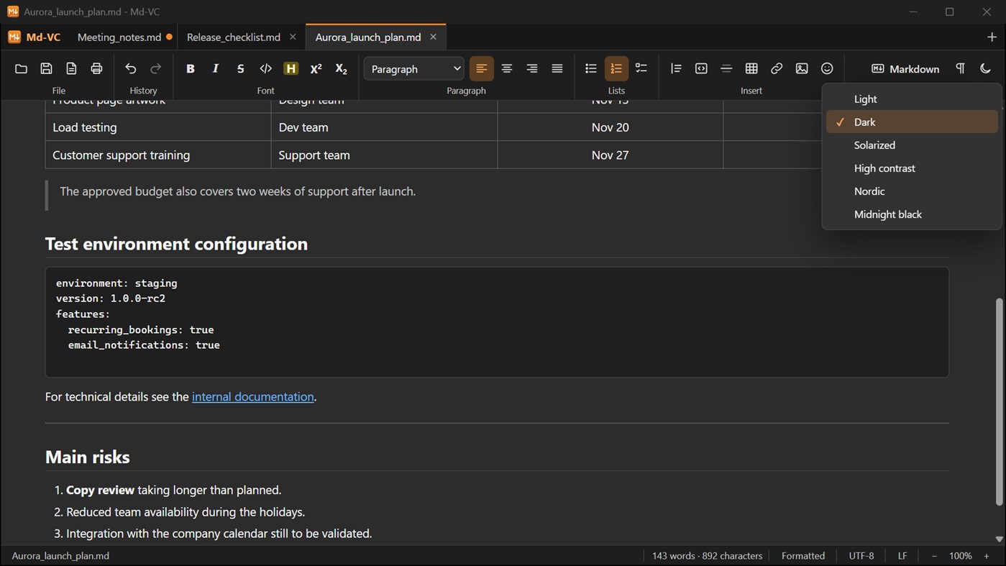Insert a blockquote from toolbar

click(676, 68)
